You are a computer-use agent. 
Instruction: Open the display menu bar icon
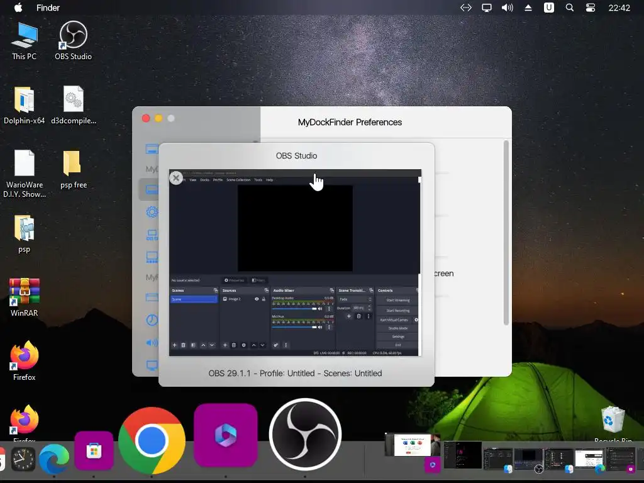pos(487,8)
